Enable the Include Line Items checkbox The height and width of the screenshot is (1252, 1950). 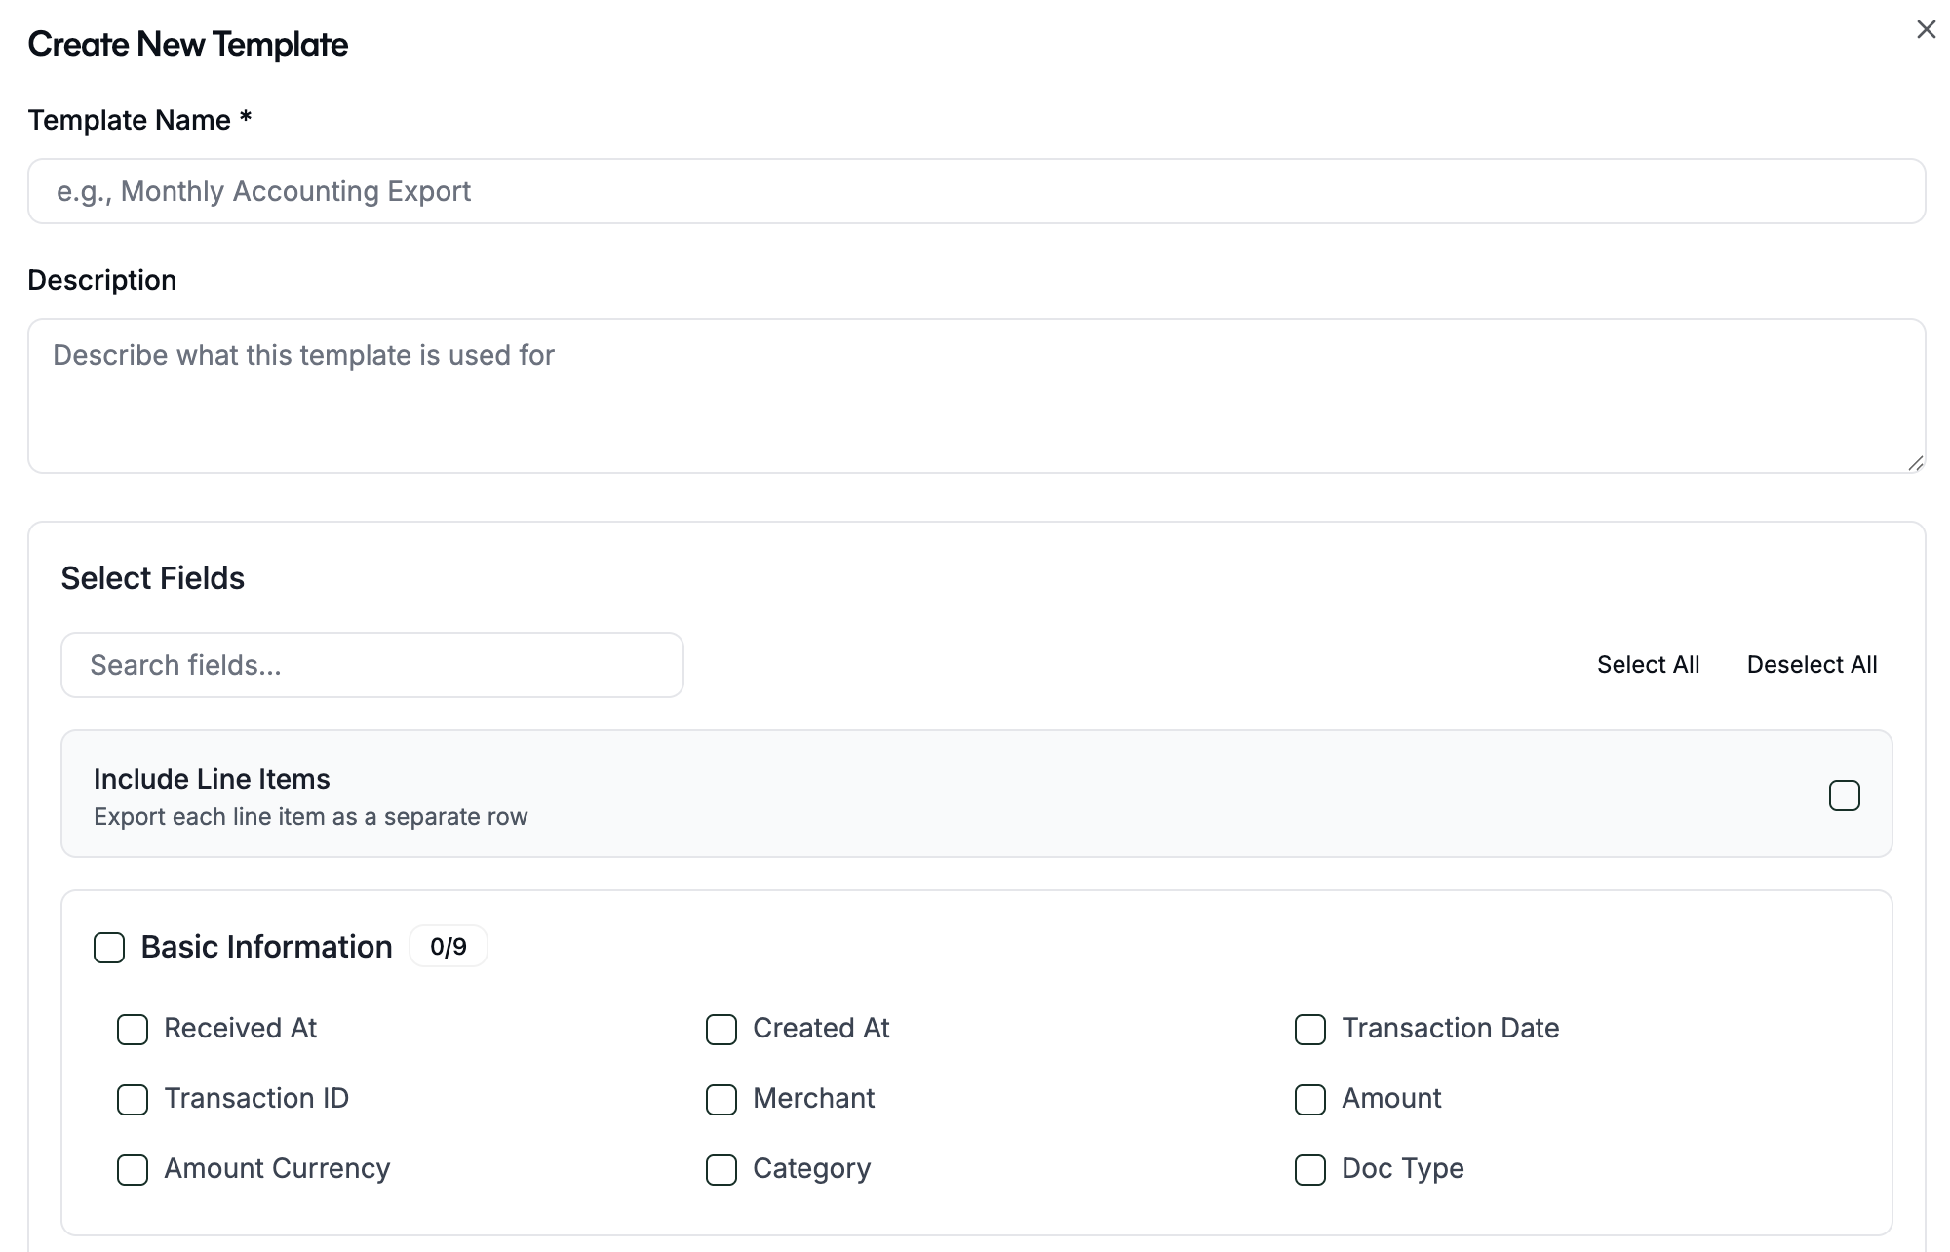1844,796
